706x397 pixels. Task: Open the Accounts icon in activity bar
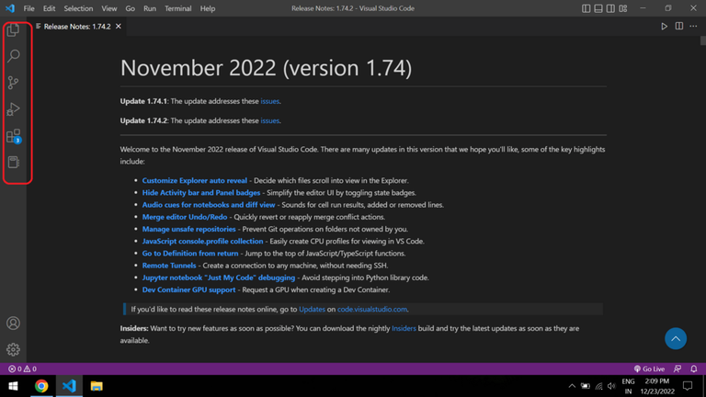(x=13, y=323)
